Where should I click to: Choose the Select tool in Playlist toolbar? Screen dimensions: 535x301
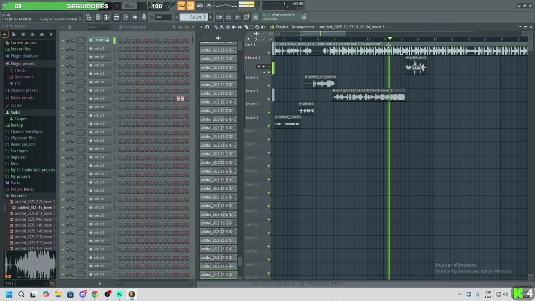click(x=251, y=27)
